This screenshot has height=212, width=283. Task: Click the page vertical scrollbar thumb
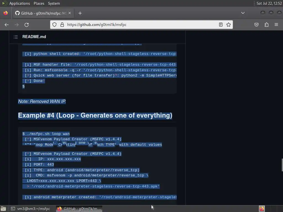pyautogui.click(x=282, y=165)
